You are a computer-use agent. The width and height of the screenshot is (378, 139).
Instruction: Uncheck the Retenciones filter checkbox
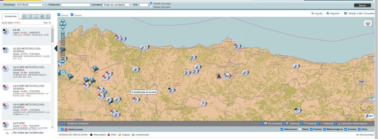tap(282, 129)
